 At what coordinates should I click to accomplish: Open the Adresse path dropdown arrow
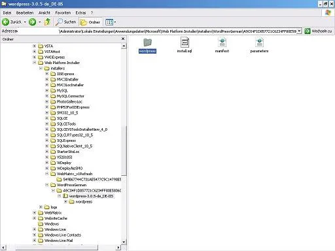(x=300, y=31)
